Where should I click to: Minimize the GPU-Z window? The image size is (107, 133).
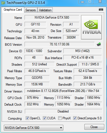point(82,2)
